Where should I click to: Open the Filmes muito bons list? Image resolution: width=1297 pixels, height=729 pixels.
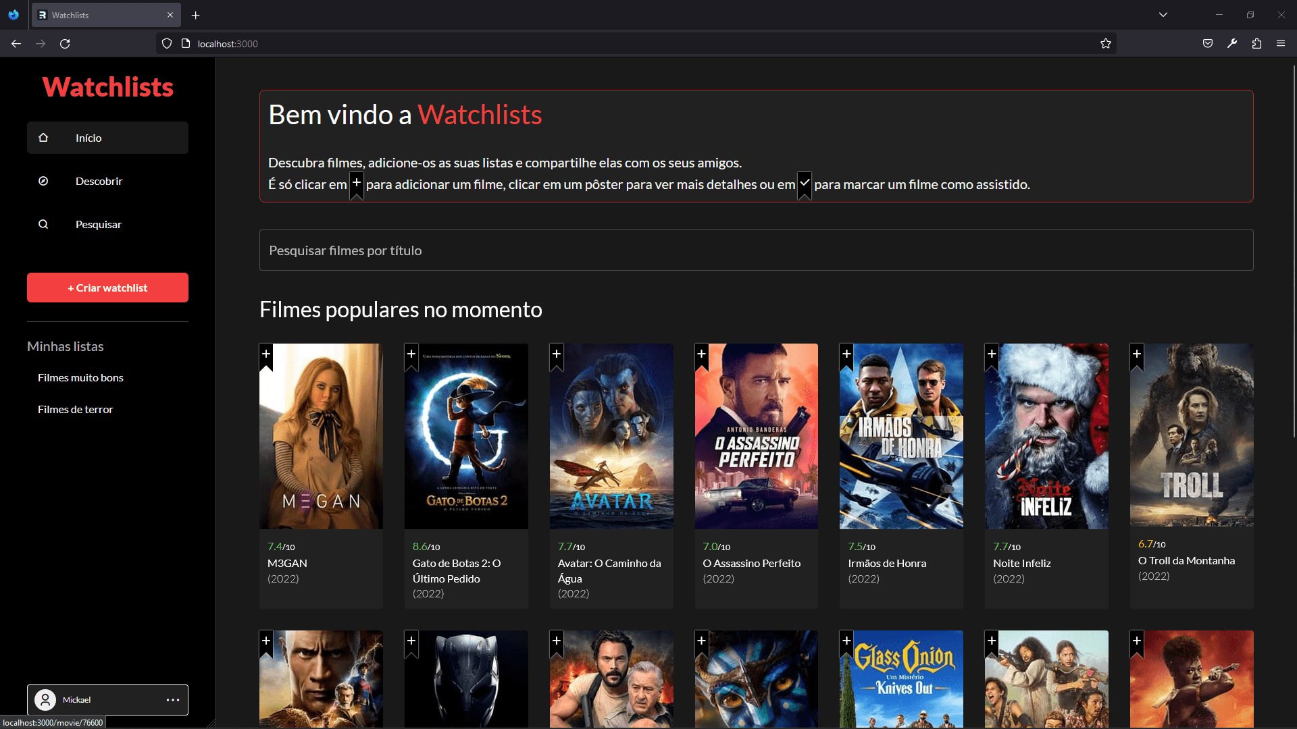point(80,377)
